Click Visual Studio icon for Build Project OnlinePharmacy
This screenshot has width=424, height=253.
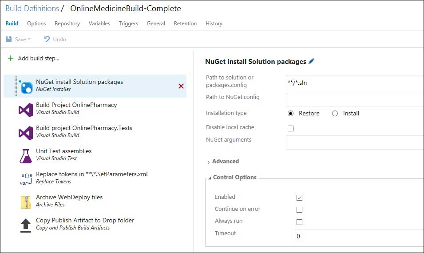point(26,109)
